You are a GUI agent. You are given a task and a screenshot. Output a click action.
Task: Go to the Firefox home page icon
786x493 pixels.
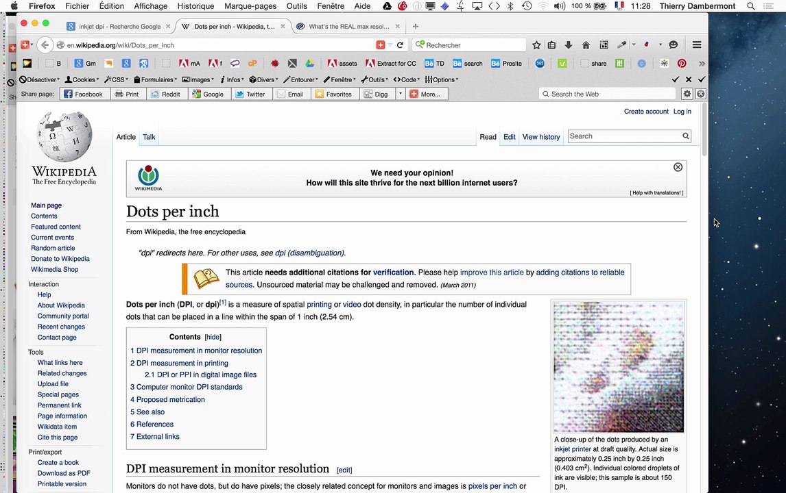[586, 45]
